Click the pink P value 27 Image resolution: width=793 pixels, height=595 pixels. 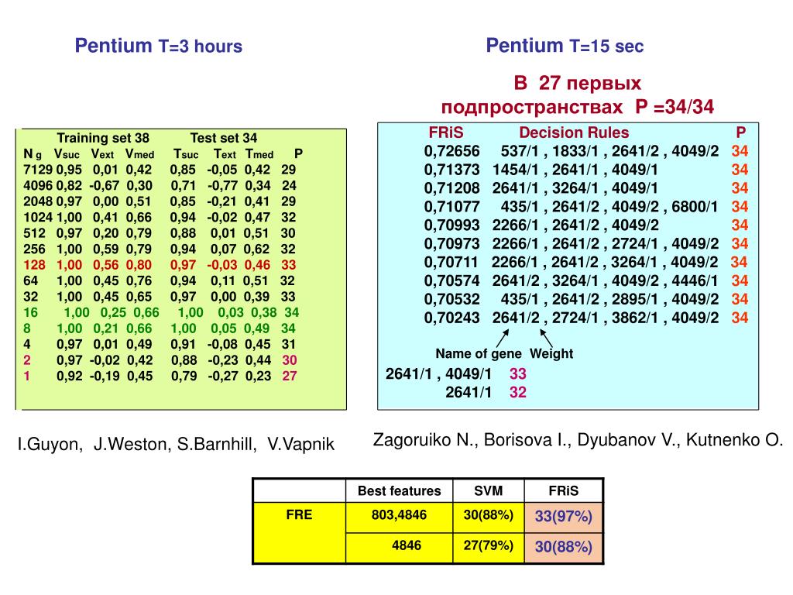290,376
